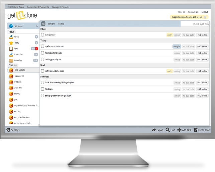This screenshot has height=172, width=215.
Task: Open Settings gear in bottom bar
Action: click(8, 130)
